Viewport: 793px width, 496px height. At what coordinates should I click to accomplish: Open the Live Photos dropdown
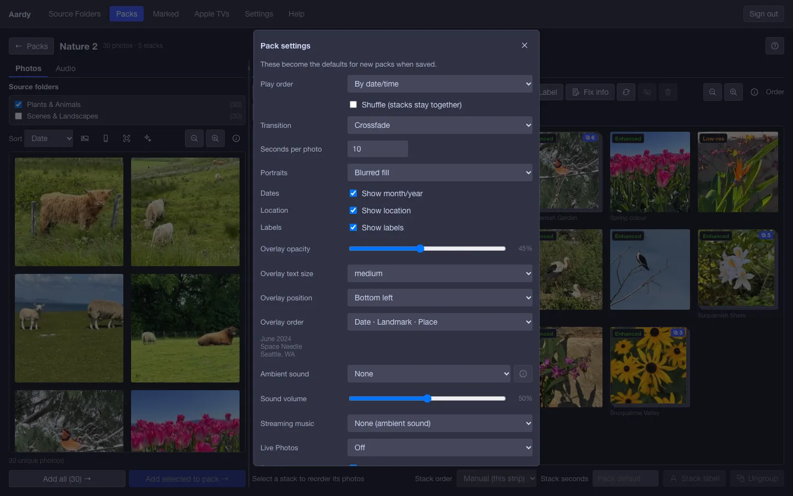click(440, 448)
